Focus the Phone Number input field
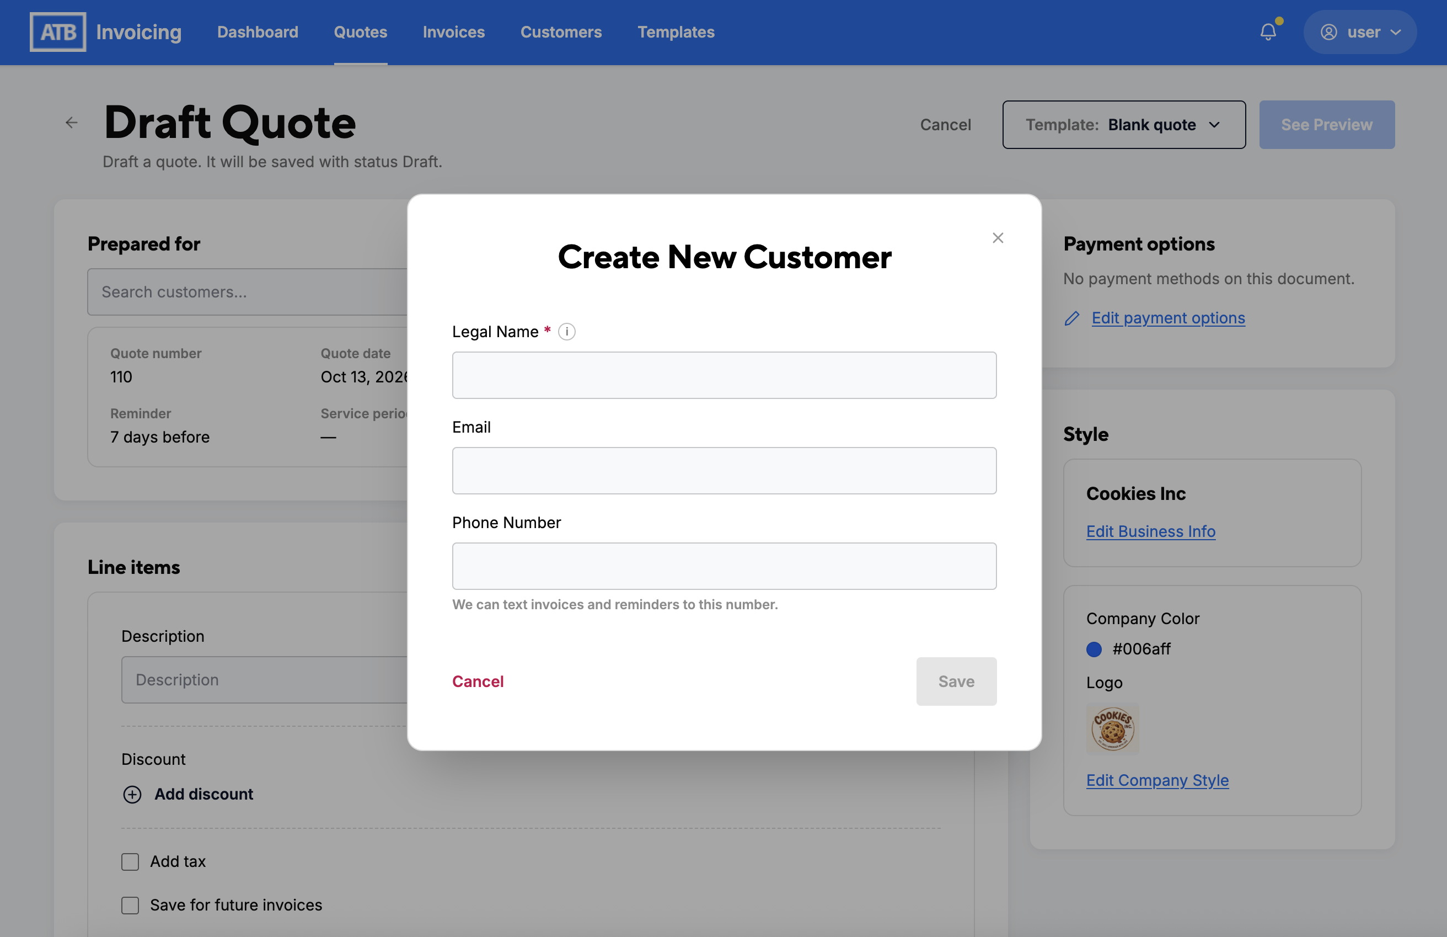The height and width of the screenshot is (937, 1447). [x=724, y=567]
